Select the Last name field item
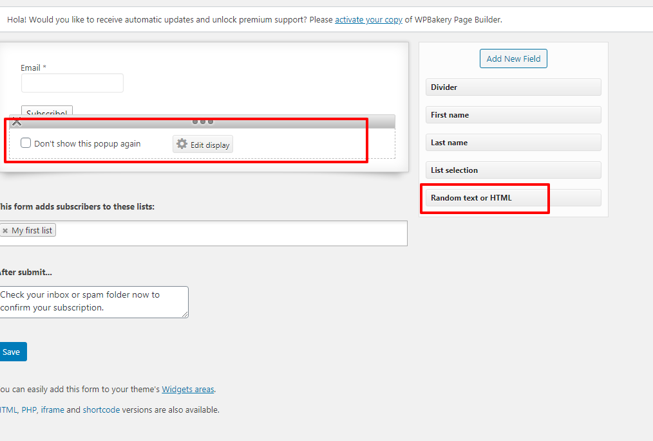Viewport: 653px width, 441px height. pos(513,143)
